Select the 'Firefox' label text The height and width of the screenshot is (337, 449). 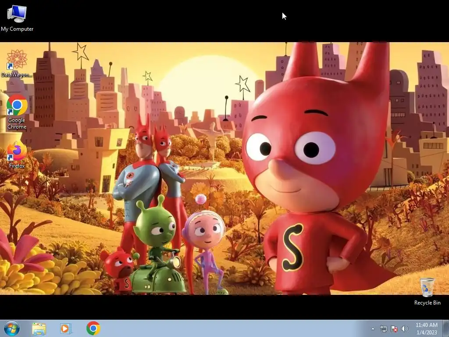(x=17, y=165)
